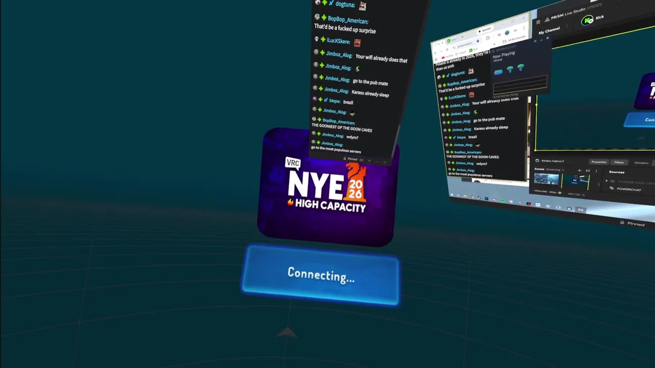Open My Channel in PRISM Live Studio
The height and width of the screenshot is (368, 655).
[x=549, y=31]
